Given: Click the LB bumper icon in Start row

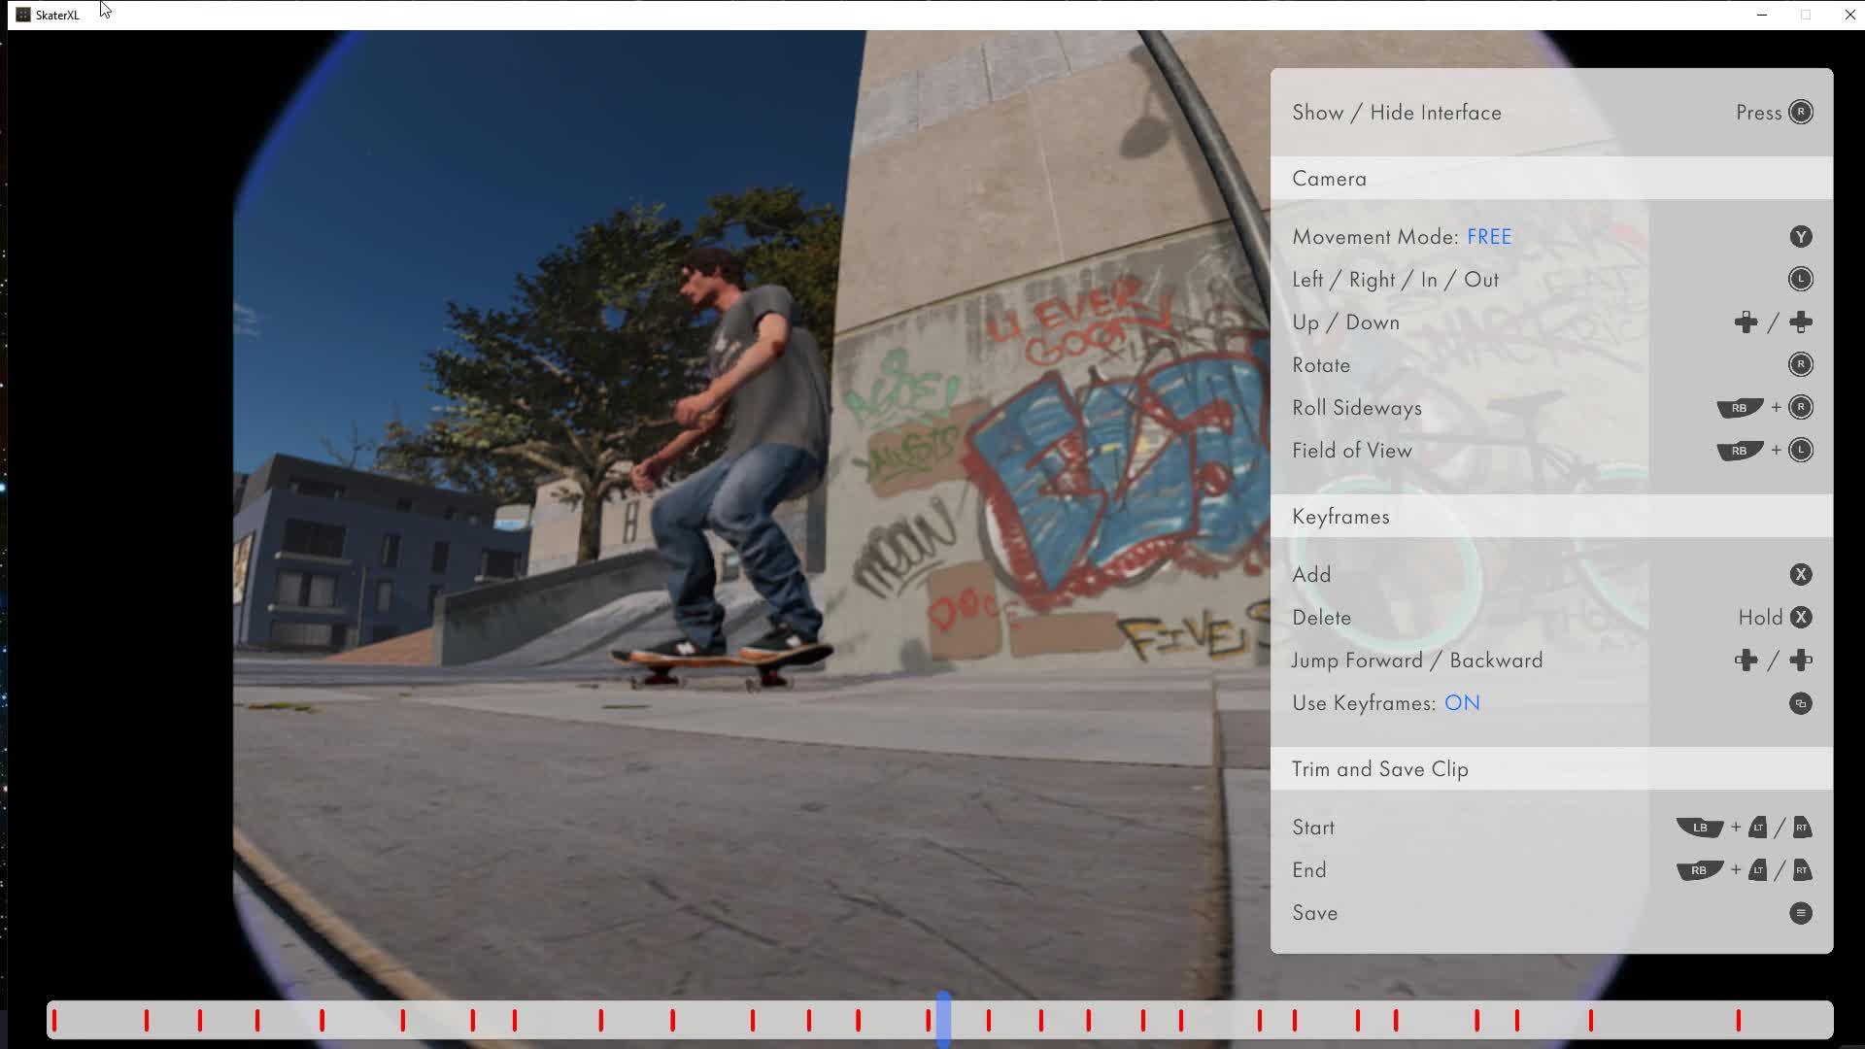Looking at the screenshot, I should point(1700,828).
